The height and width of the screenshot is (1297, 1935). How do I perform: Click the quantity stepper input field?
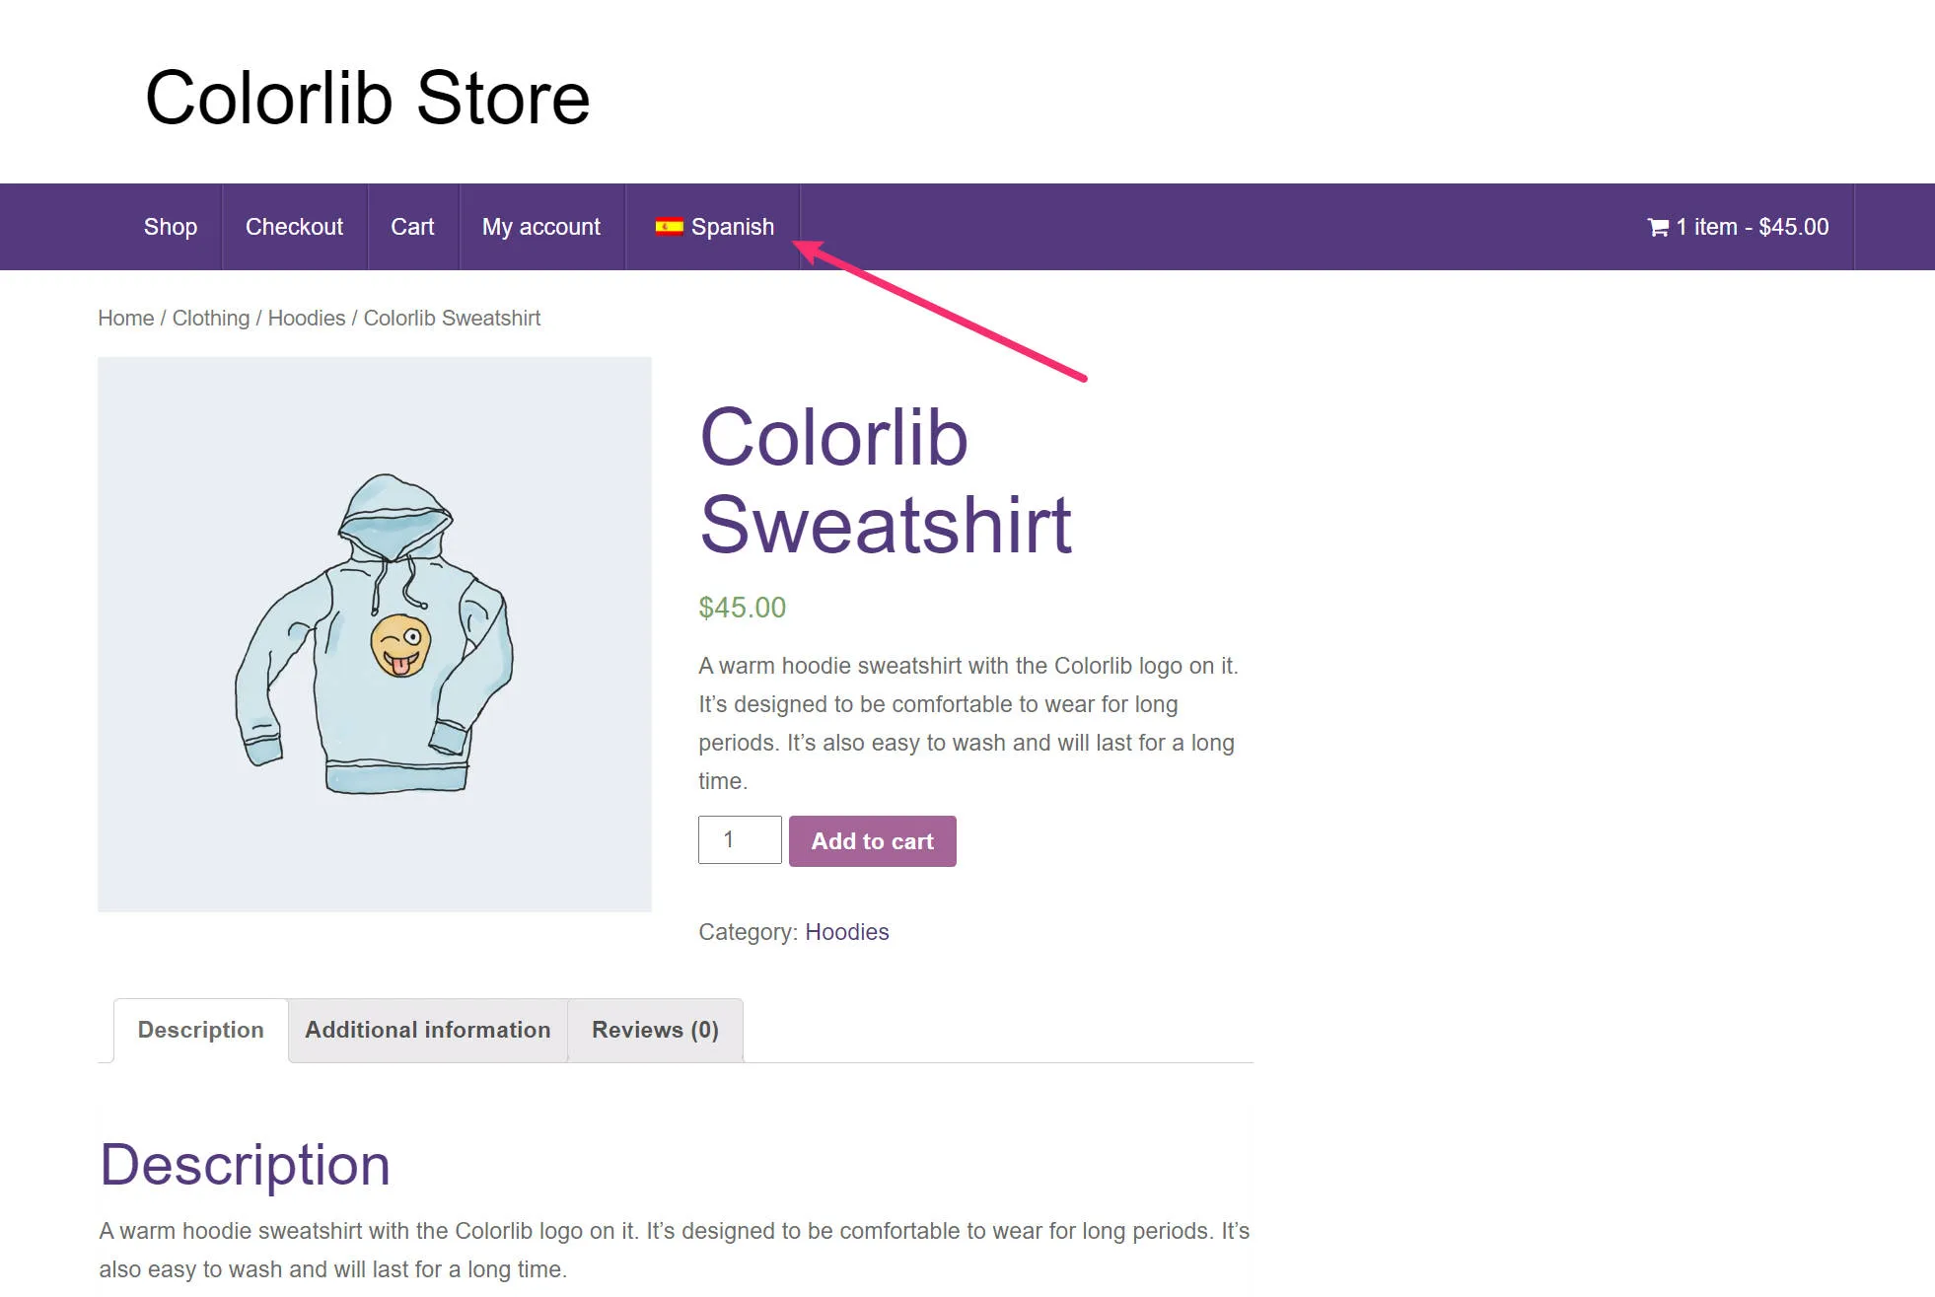[738, 839]
